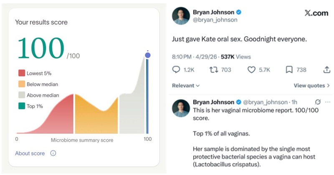Click the 537K Views count

tap(236, 56)
